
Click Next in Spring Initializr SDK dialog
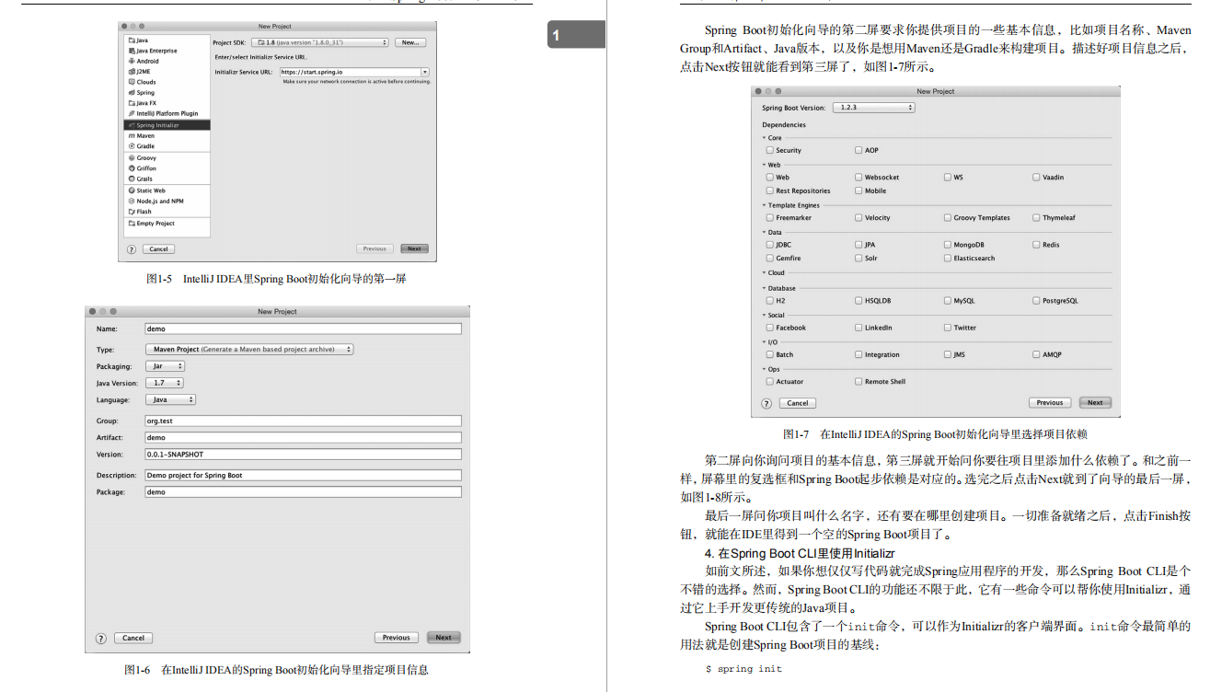click(414, 248)
